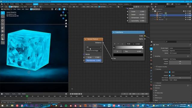The height and width of the screenshot is (108, 192).
Task: Open the ColorRamp Linear interpolation dropdown
Action: coord(139,44)
